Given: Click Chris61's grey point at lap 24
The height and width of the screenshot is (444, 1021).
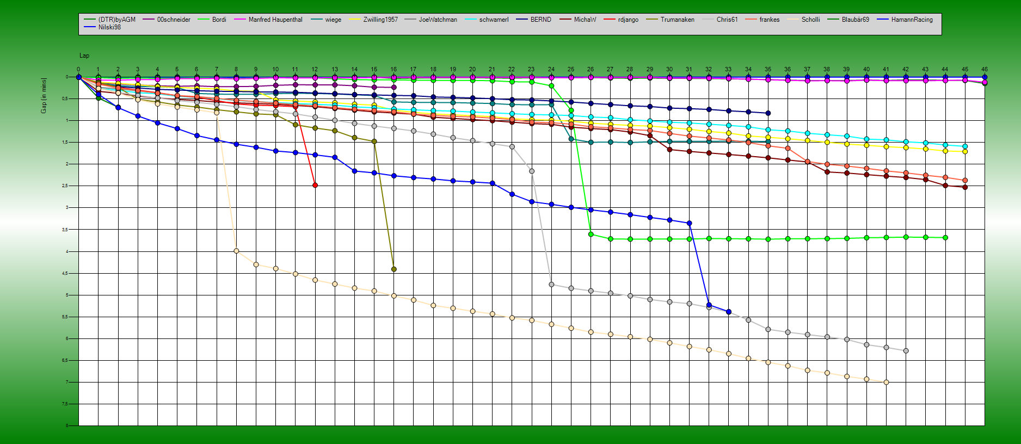Looking at the screenshot, I should (x=551, y=285).
